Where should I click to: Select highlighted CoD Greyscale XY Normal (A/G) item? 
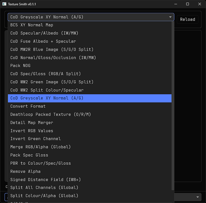pos(90,98)
